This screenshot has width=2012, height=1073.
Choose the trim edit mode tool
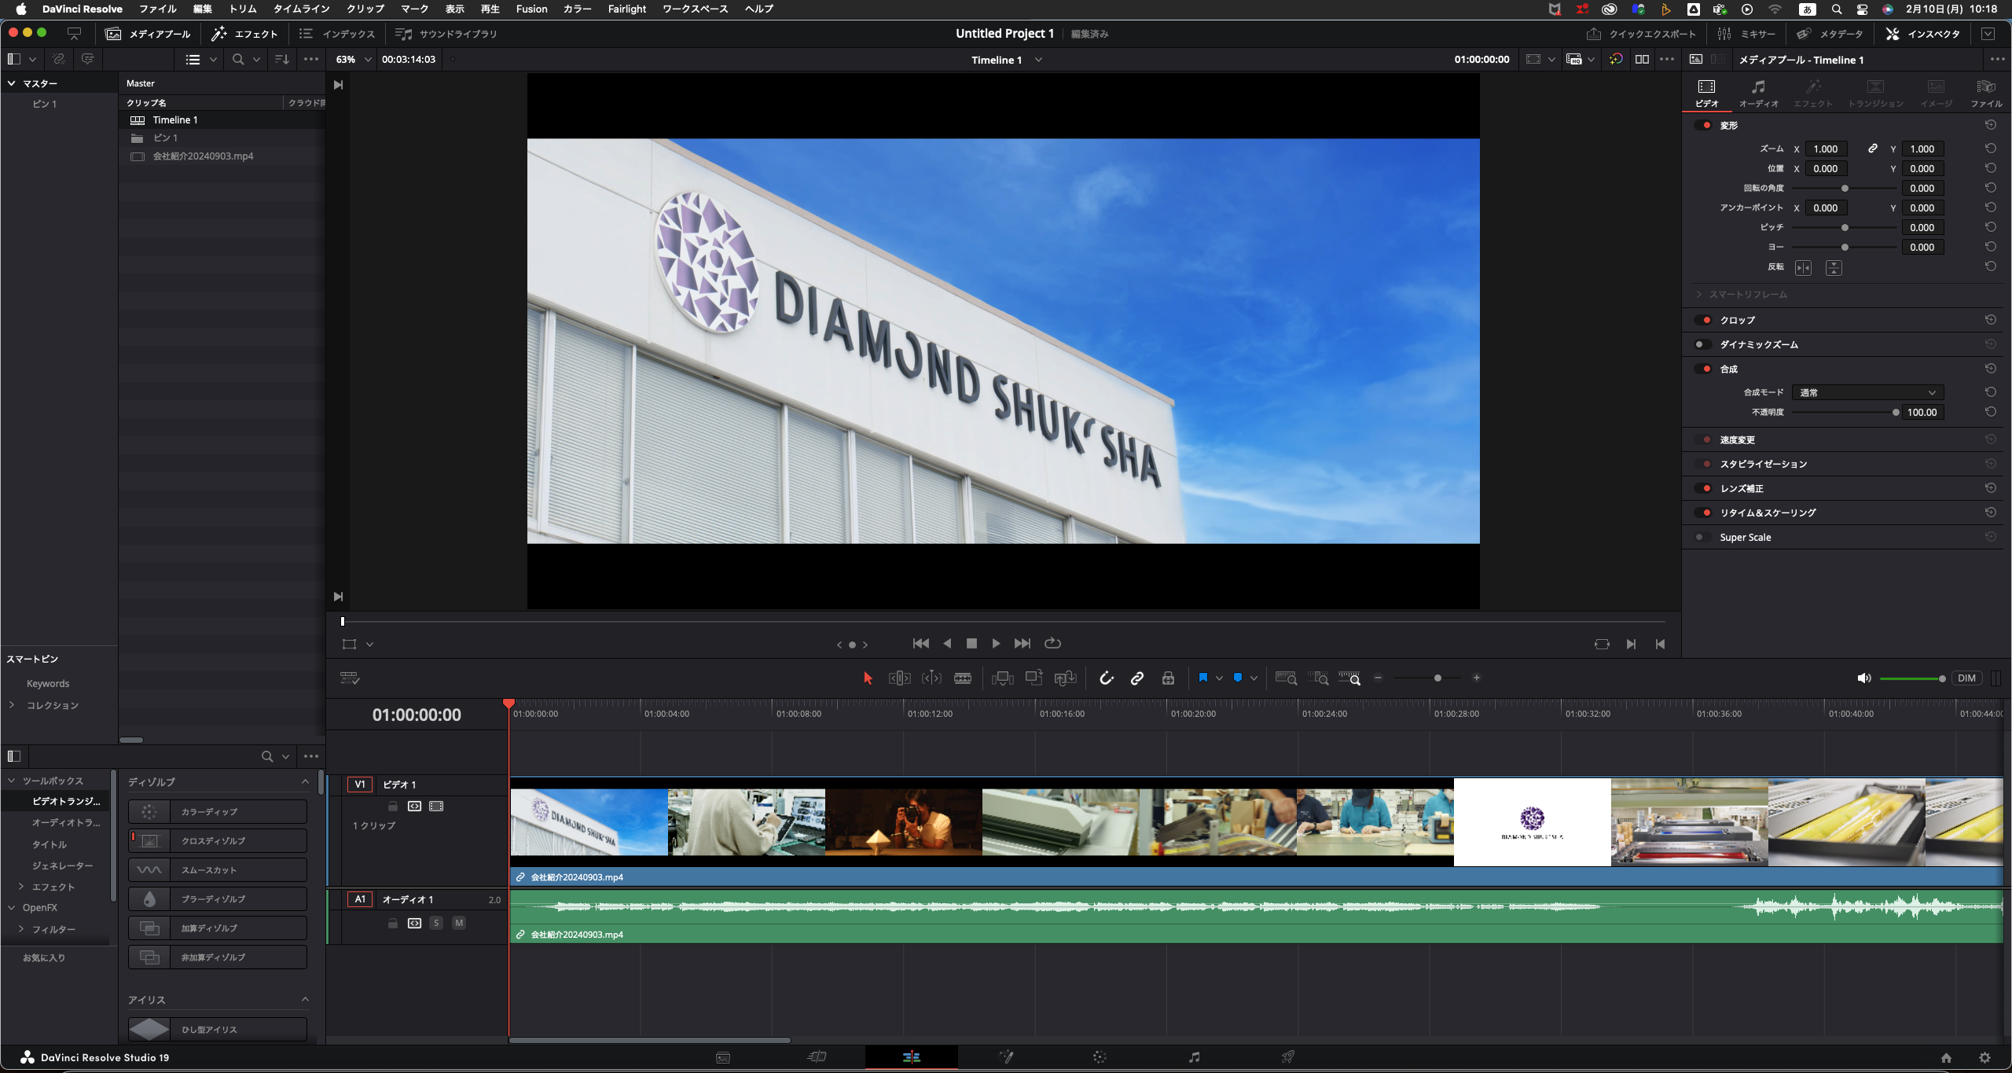click(899, 678)
